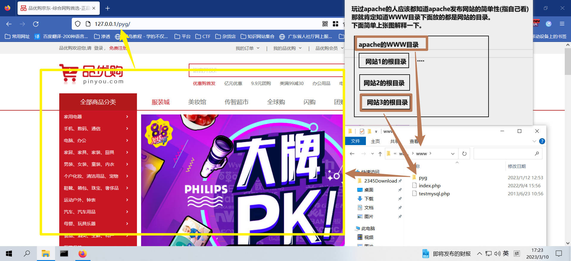The width and height of the screenshot is (571, 261).
Task: Open 男装、女装、童装、内衣 category
Action: tap(98, 164)
